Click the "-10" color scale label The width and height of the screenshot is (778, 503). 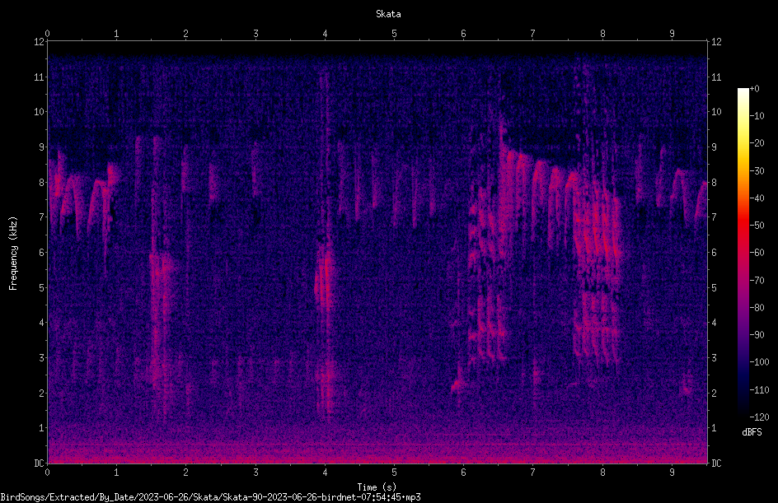[757, 116]
